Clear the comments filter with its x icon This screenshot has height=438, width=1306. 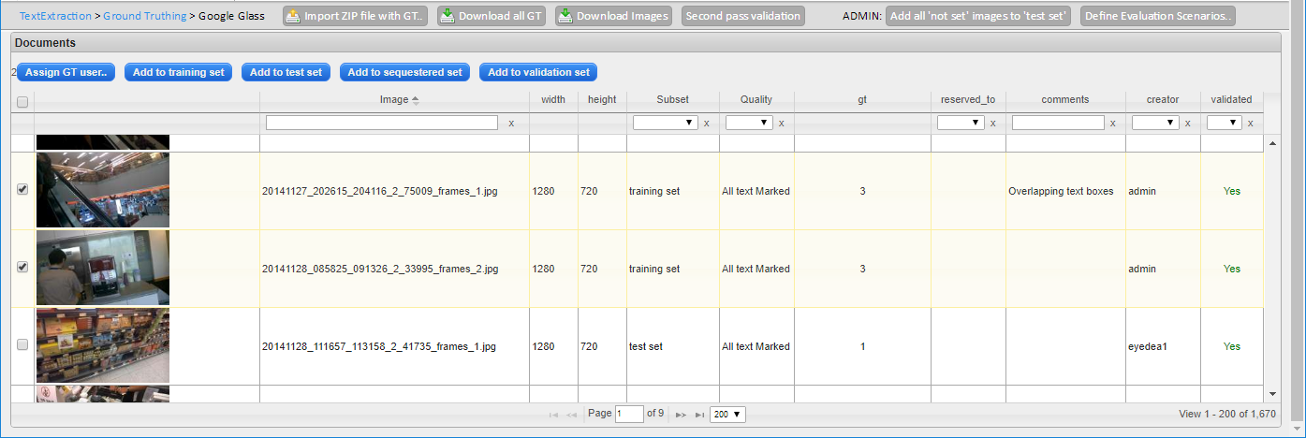(x=1113, y=124)
